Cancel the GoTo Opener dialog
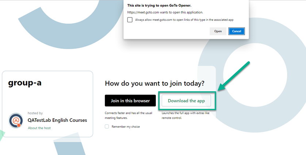The width and height of the screenshot is (306, 155). (237, 31)
